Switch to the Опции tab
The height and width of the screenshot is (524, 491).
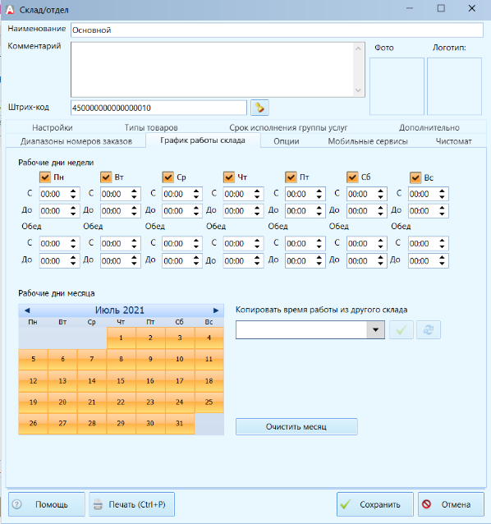tap(287, 141)
